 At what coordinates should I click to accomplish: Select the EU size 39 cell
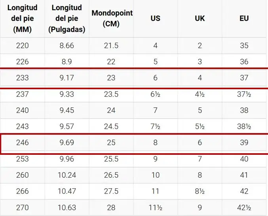point(244,143)
